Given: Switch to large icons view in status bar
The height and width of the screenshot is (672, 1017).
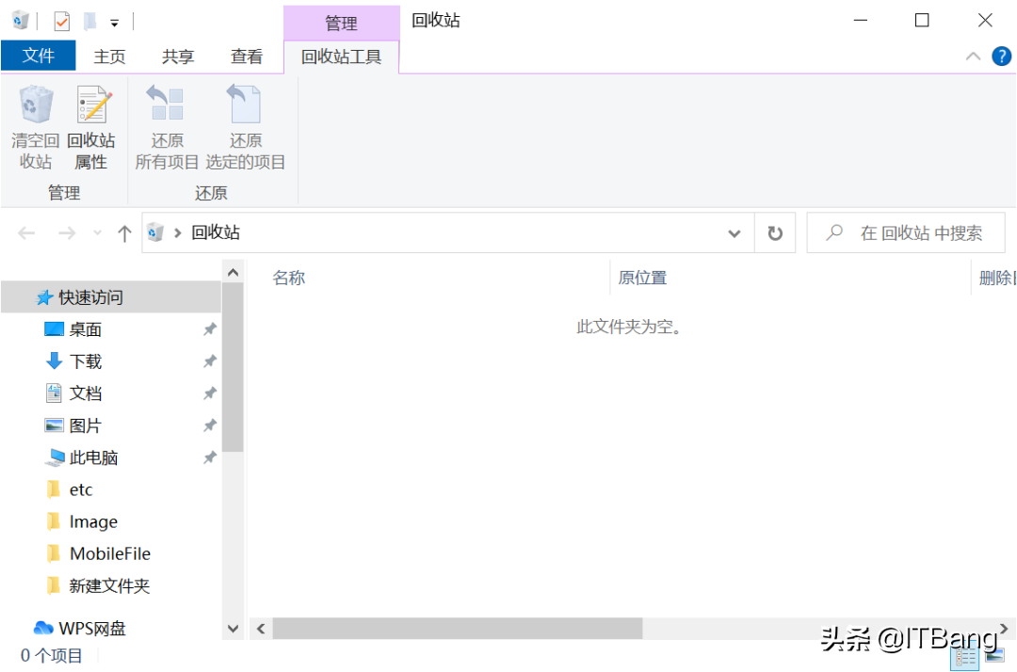Looking at the screenshot, I should pos(994,656).
